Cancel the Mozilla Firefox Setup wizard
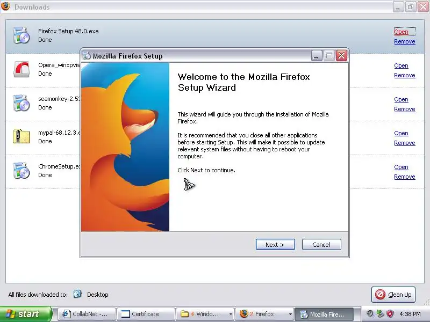This screenshot has height=322, width=430. (321, 245)
